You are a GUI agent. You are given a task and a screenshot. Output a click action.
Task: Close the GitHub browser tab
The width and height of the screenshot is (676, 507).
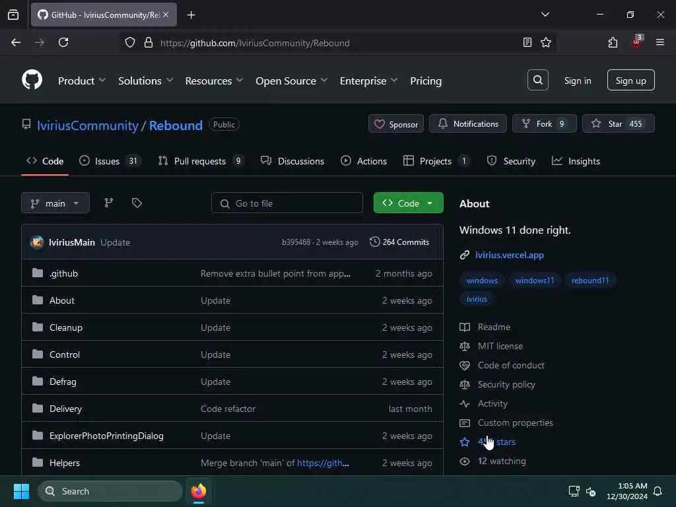pos(166,15)
